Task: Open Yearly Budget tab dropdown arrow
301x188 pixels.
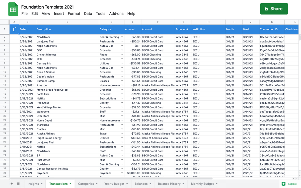Action: (x=127, y=184)
